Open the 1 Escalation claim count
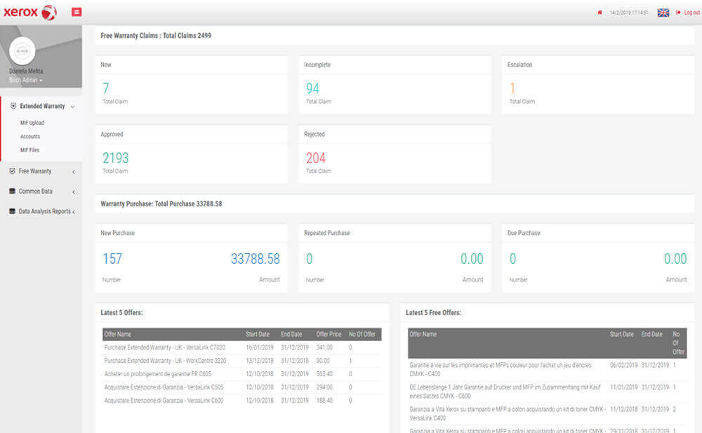 tap(512, 88)
